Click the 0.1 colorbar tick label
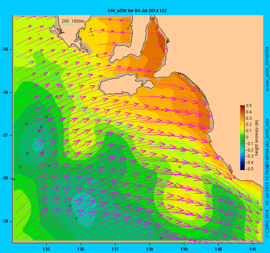Viewport: 270px width, 253px height. (x=249, y=131)
